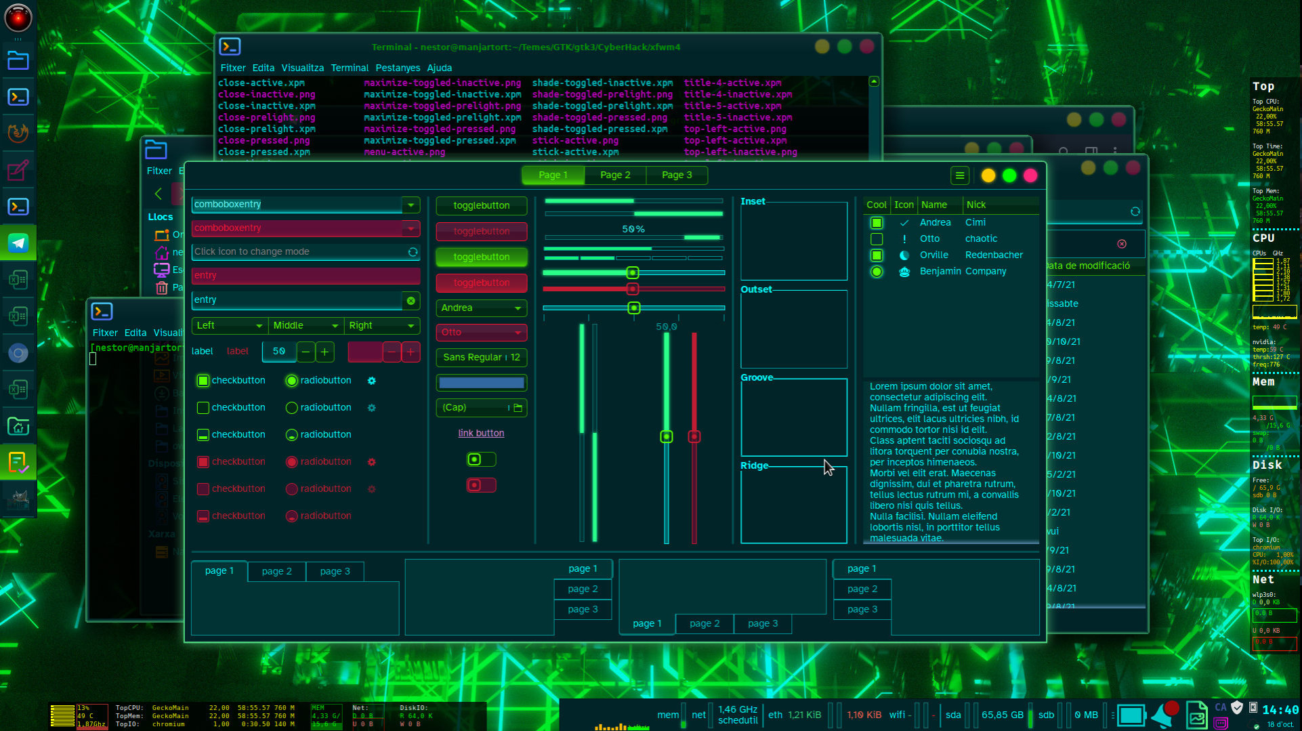
Task: Click the terminal icon in the Terminal titlebar
Action: point(230,47)
